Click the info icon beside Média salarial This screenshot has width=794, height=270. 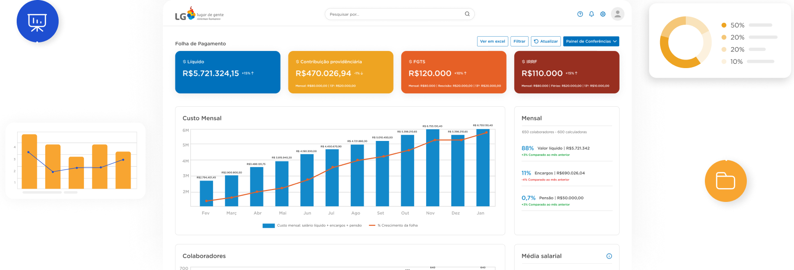pos(609,256)
